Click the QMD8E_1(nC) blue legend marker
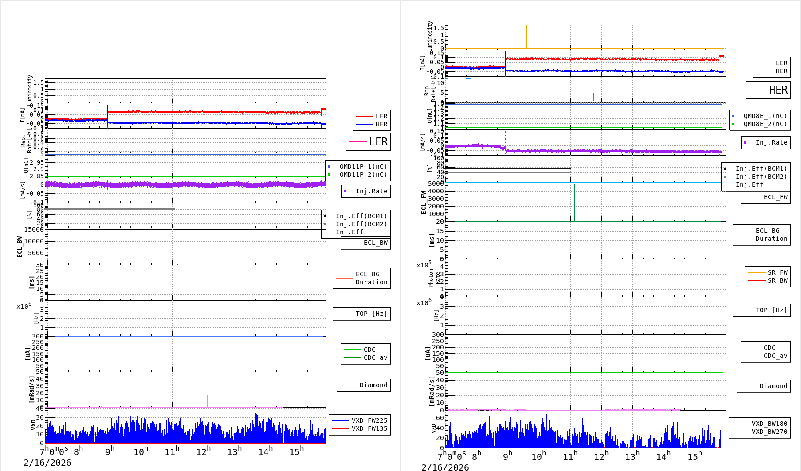This screenshot has height=471, width=801. (x=733, y=116)
